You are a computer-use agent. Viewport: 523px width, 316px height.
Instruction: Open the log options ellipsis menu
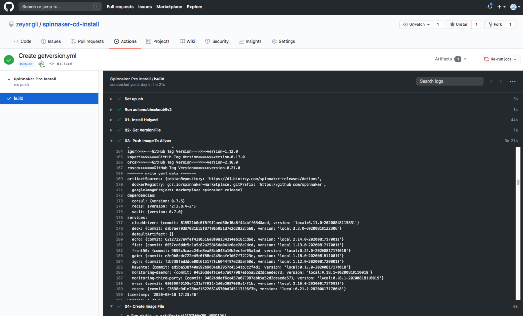pos(513,81)
